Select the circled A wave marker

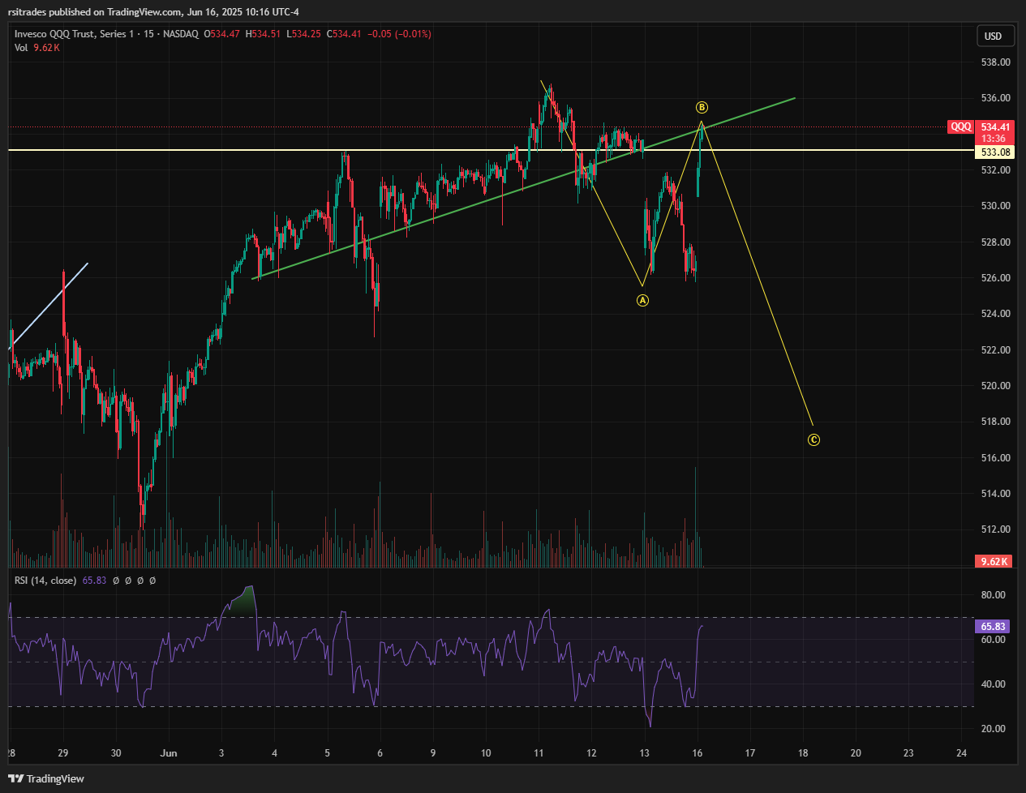642,300
